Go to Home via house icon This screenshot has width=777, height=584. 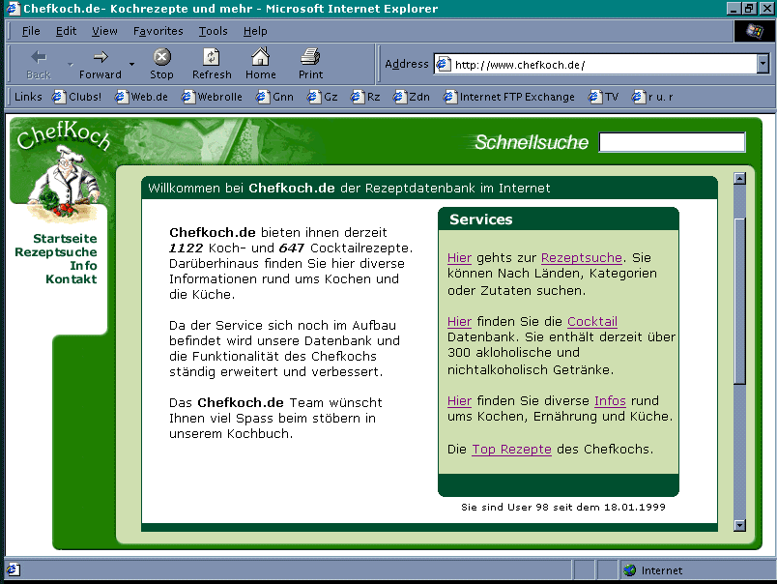click(260, 58)
